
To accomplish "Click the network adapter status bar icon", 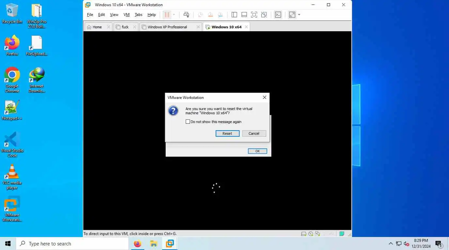I will (317, 234).
